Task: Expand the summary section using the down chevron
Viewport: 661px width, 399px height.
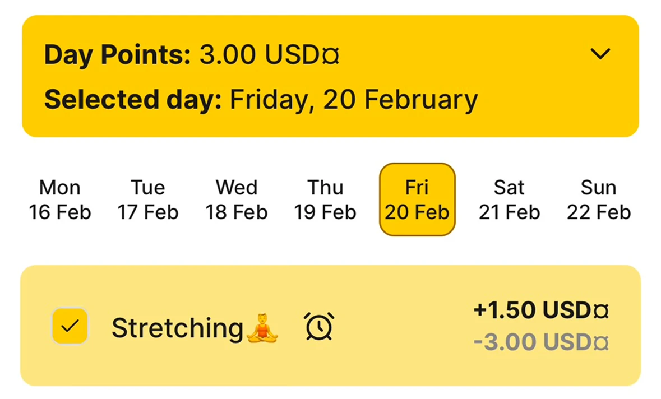Action: point(600,54)
